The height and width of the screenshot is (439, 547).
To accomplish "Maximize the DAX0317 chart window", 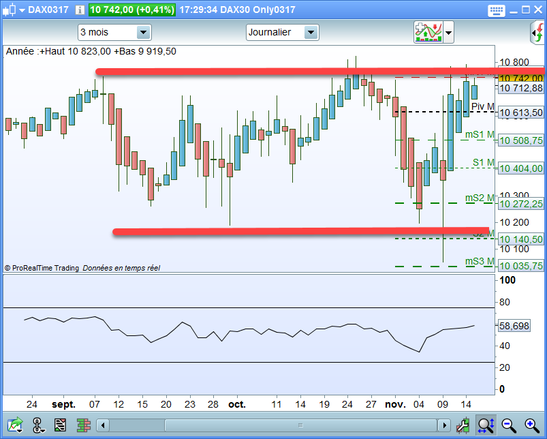I will 526,10.
